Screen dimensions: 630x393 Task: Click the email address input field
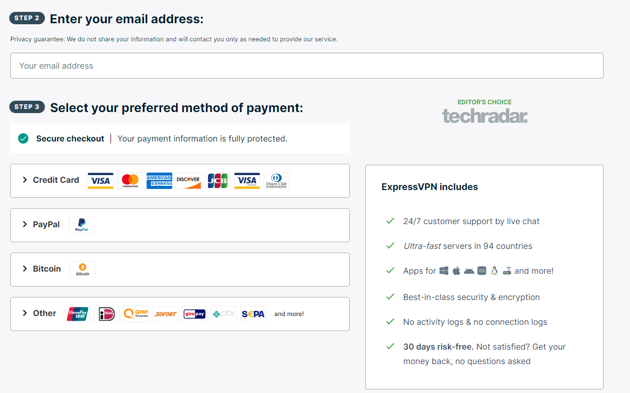[307, 66]
